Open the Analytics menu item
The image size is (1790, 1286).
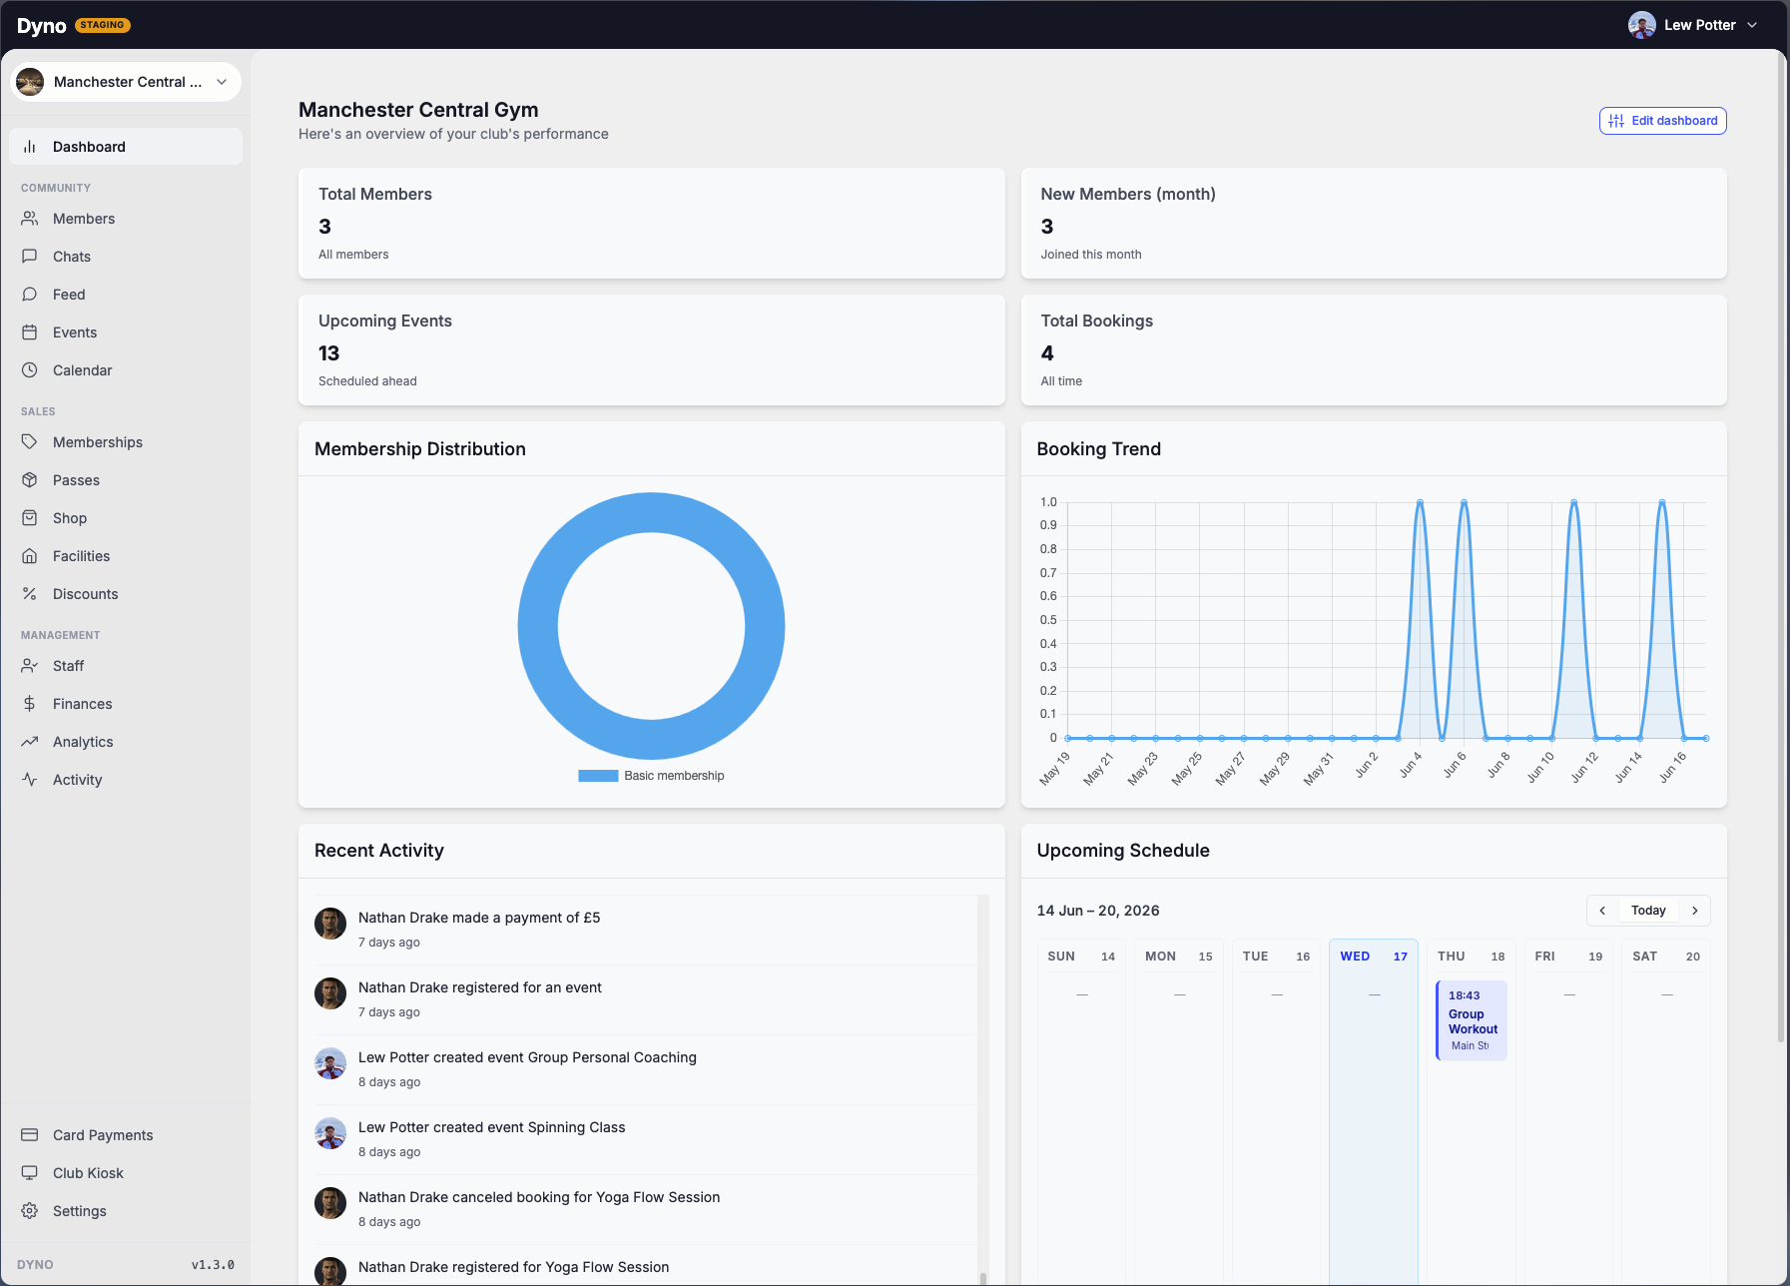pos(126,742)
